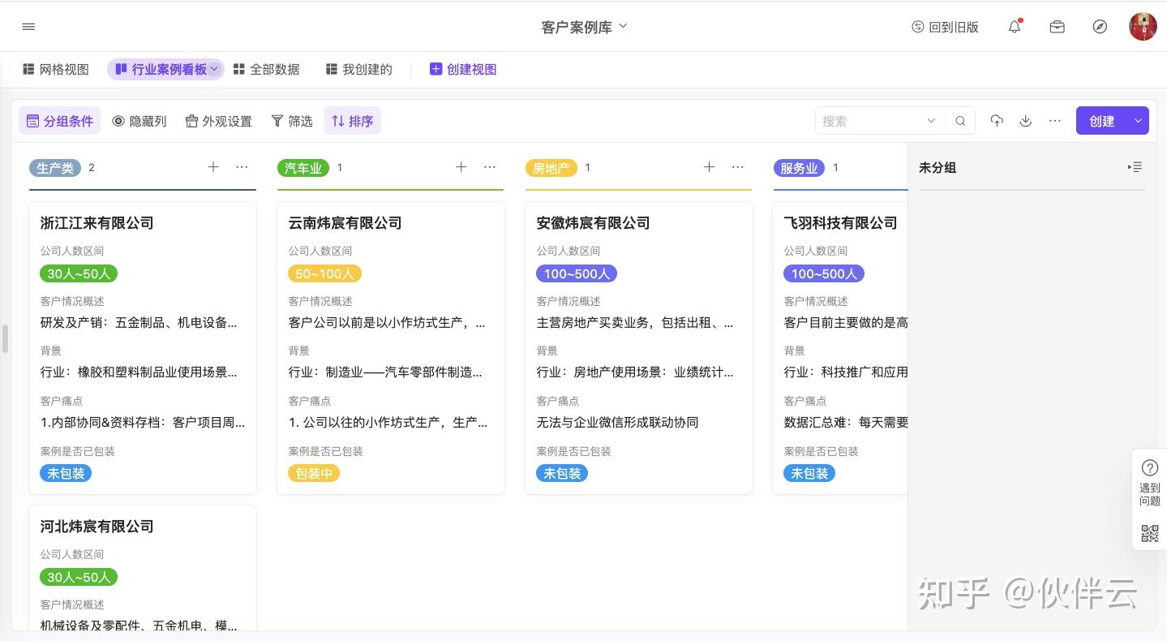The height and width of the screenshot is (641, 1167).
Task: Open the notifications bell
Action: tap(1015, 27)
